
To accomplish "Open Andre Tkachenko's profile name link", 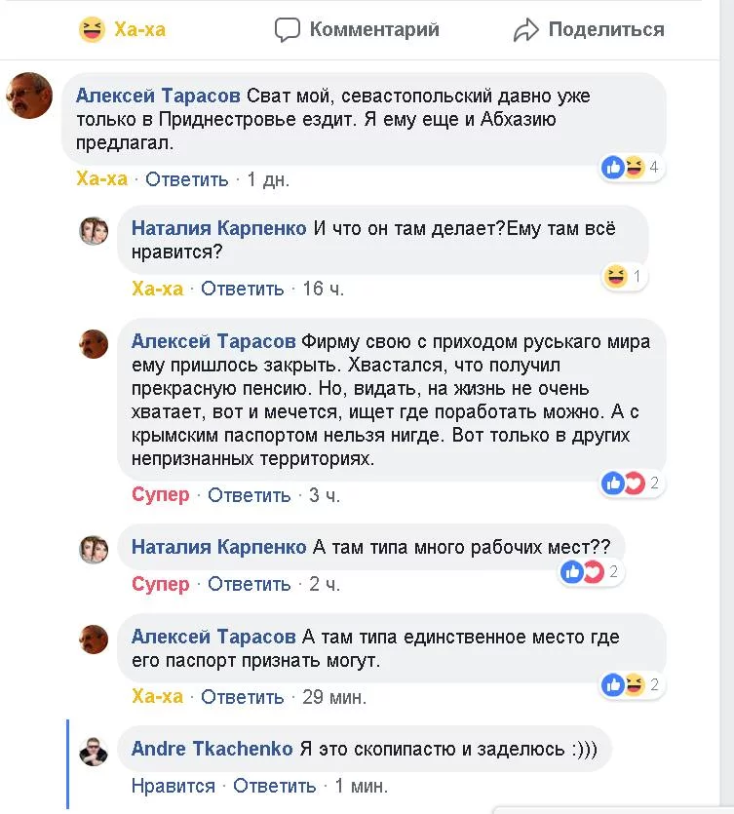I will coord(212,749).
